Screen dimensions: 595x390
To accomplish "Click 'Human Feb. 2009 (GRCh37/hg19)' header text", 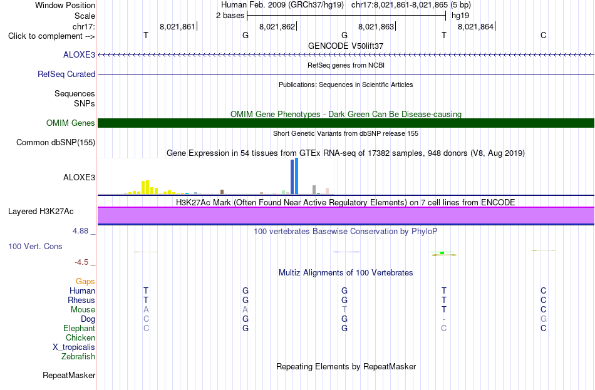I will pos(282,5).
